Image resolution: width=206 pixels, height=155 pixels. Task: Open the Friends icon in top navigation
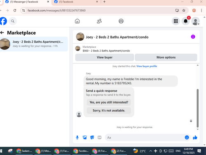[99, 21]
